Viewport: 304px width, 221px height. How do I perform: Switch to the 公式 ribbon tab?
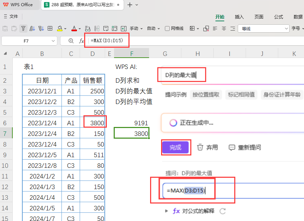[278, 17]
